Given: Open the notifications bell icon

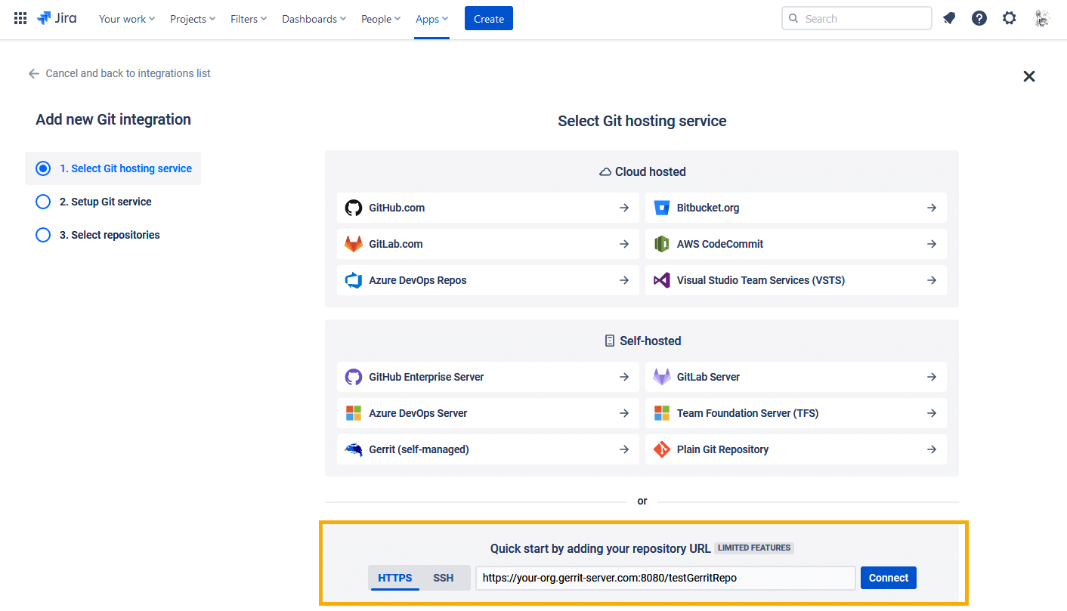Looking at the screenshot, I should [x=949, y=19].
